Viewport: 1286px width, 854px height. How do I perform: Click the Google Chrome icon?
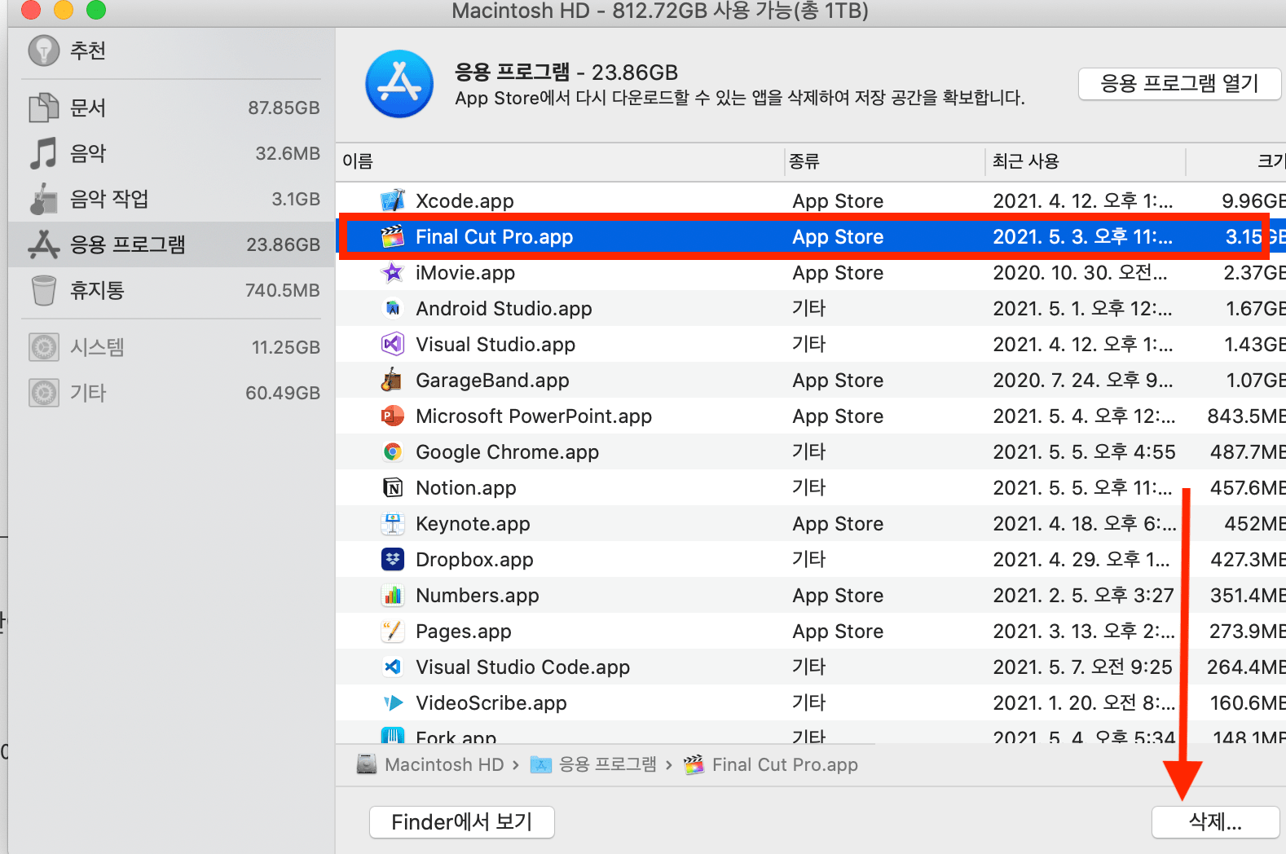tap(393, 451)
